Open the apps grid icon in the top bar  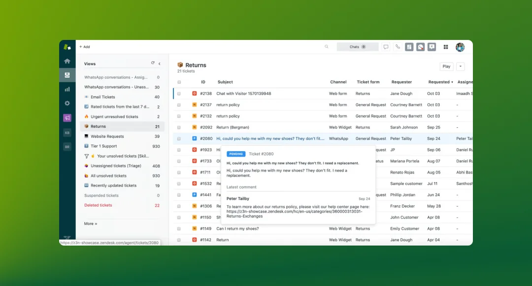446,46
